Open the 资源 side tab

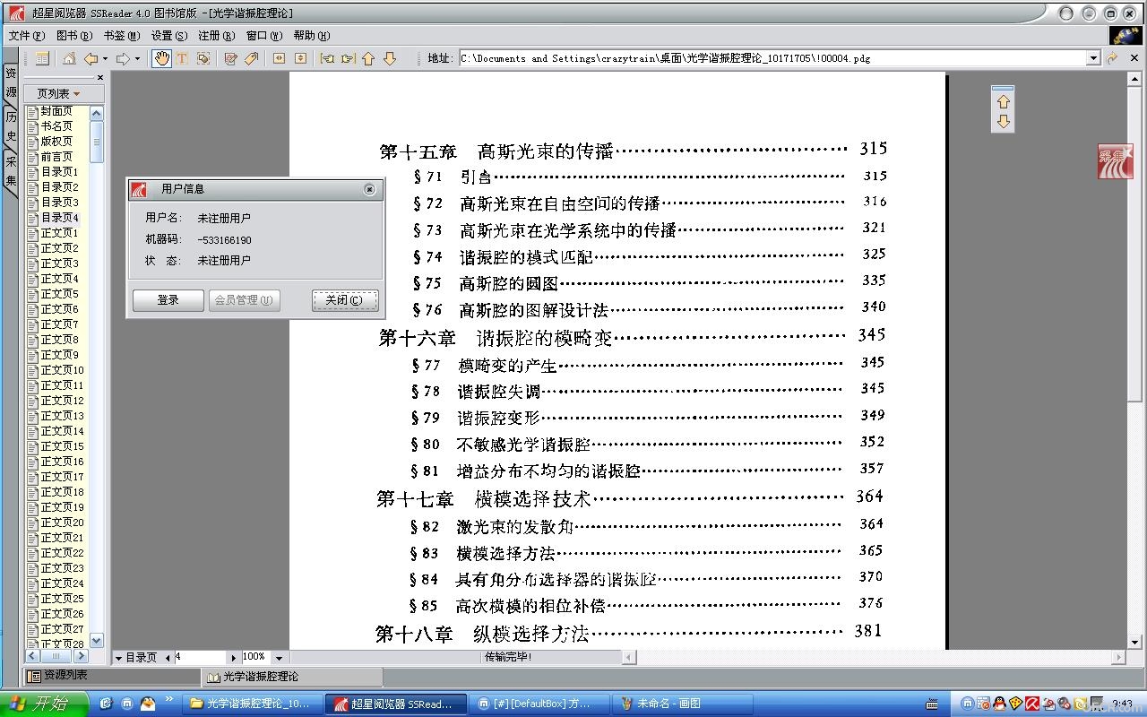(11, 83)
